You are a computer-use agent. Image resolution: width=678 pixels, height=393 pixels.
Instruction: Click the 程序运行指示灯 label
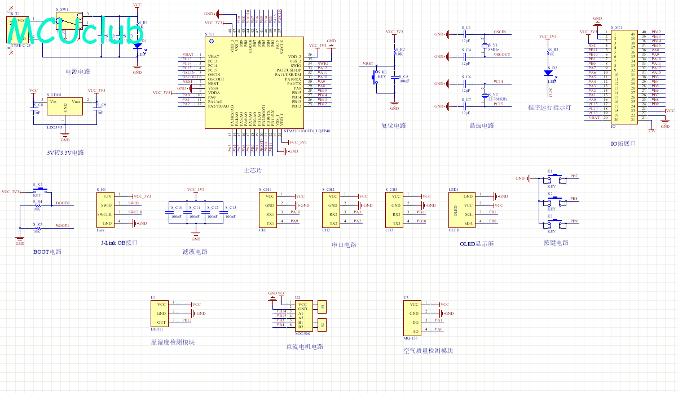point(549,108)
